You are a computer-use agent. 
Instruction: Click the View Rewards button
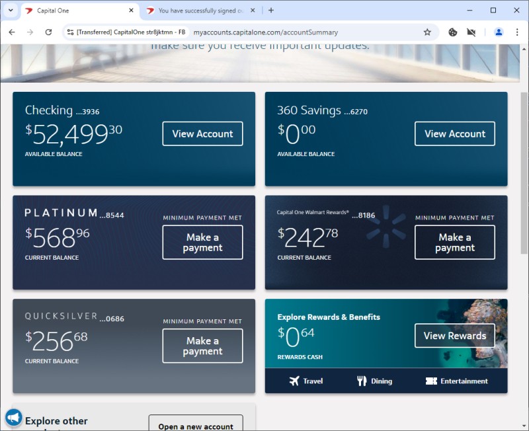click(x=455, y=336)
